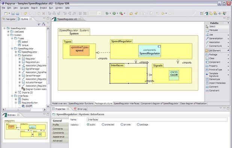
Task: Open the Model overview diagram tab
Action: (59, 103)
